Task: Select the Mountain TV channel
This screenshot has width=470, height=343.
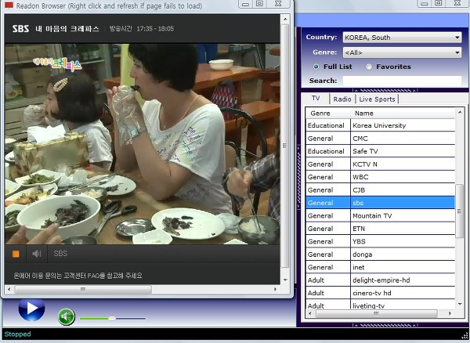Action: coord(380,215)
